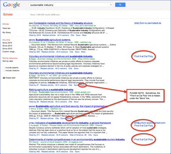Image resolution: width=171 pixels, height=154 pixels.
Task: Filter results Since 2013
Action: pos(7,46)
